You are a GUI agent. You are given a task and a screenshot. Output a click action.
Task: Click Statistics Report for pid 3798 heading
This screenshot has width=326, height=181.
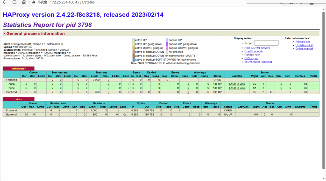click(x=47, y=25)
